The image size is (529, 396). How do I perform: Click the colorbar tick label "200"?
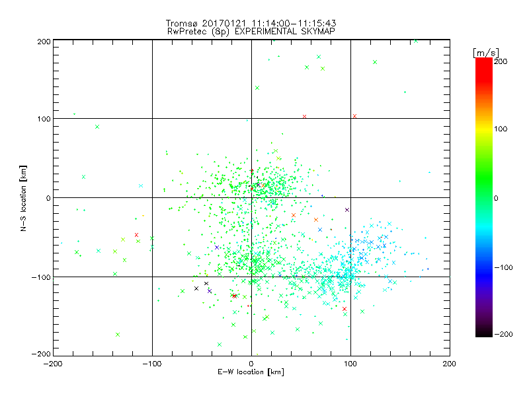pyautogui.click(x=501, y=61)
